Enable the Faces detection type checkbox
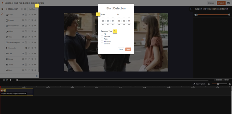The width and height of the screenshot is (232, 114). click(102, 39)
